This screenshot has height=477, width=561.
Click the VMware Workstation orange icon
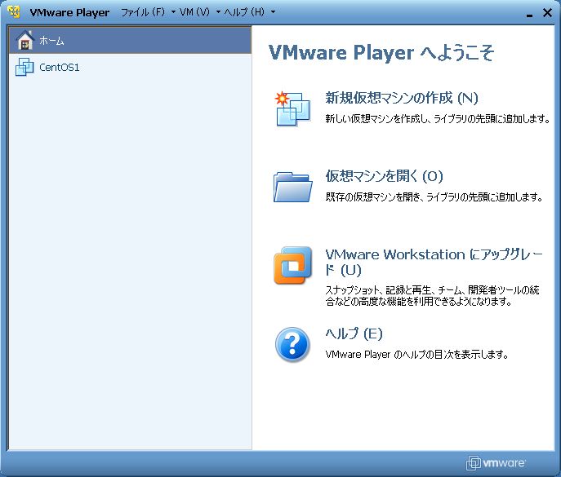(292, 265)
